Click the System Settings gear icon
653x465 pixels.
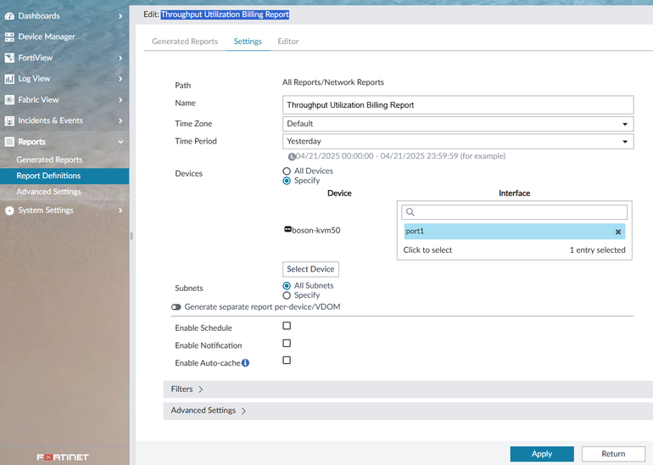coord(9,210)
